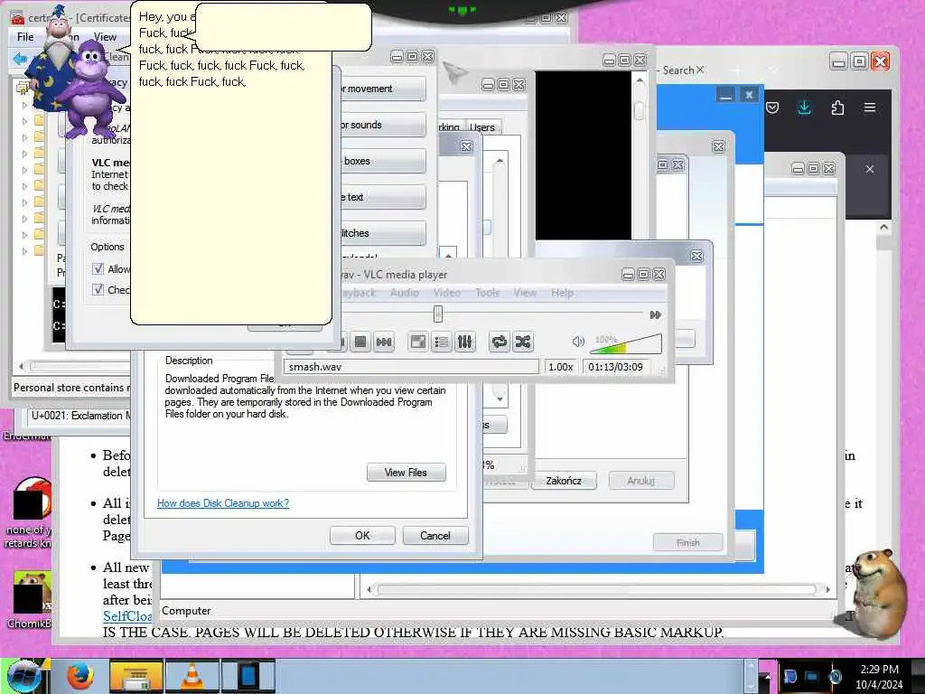The height and width of the screenshot is (694, 925).
Task: Click View Files in Disk Cleanup
Action: (x=406, y=472)
